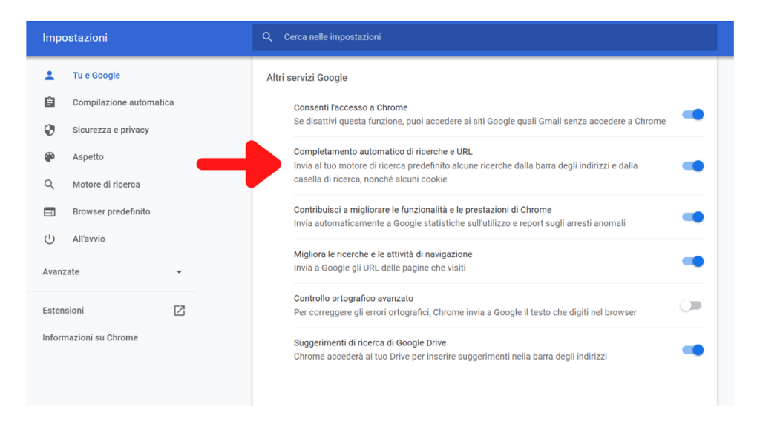Disable Consenti l'accesso a Chrome toggle
Screen dimensions: 760x427
pyautogui.click(x=692, y=115)
